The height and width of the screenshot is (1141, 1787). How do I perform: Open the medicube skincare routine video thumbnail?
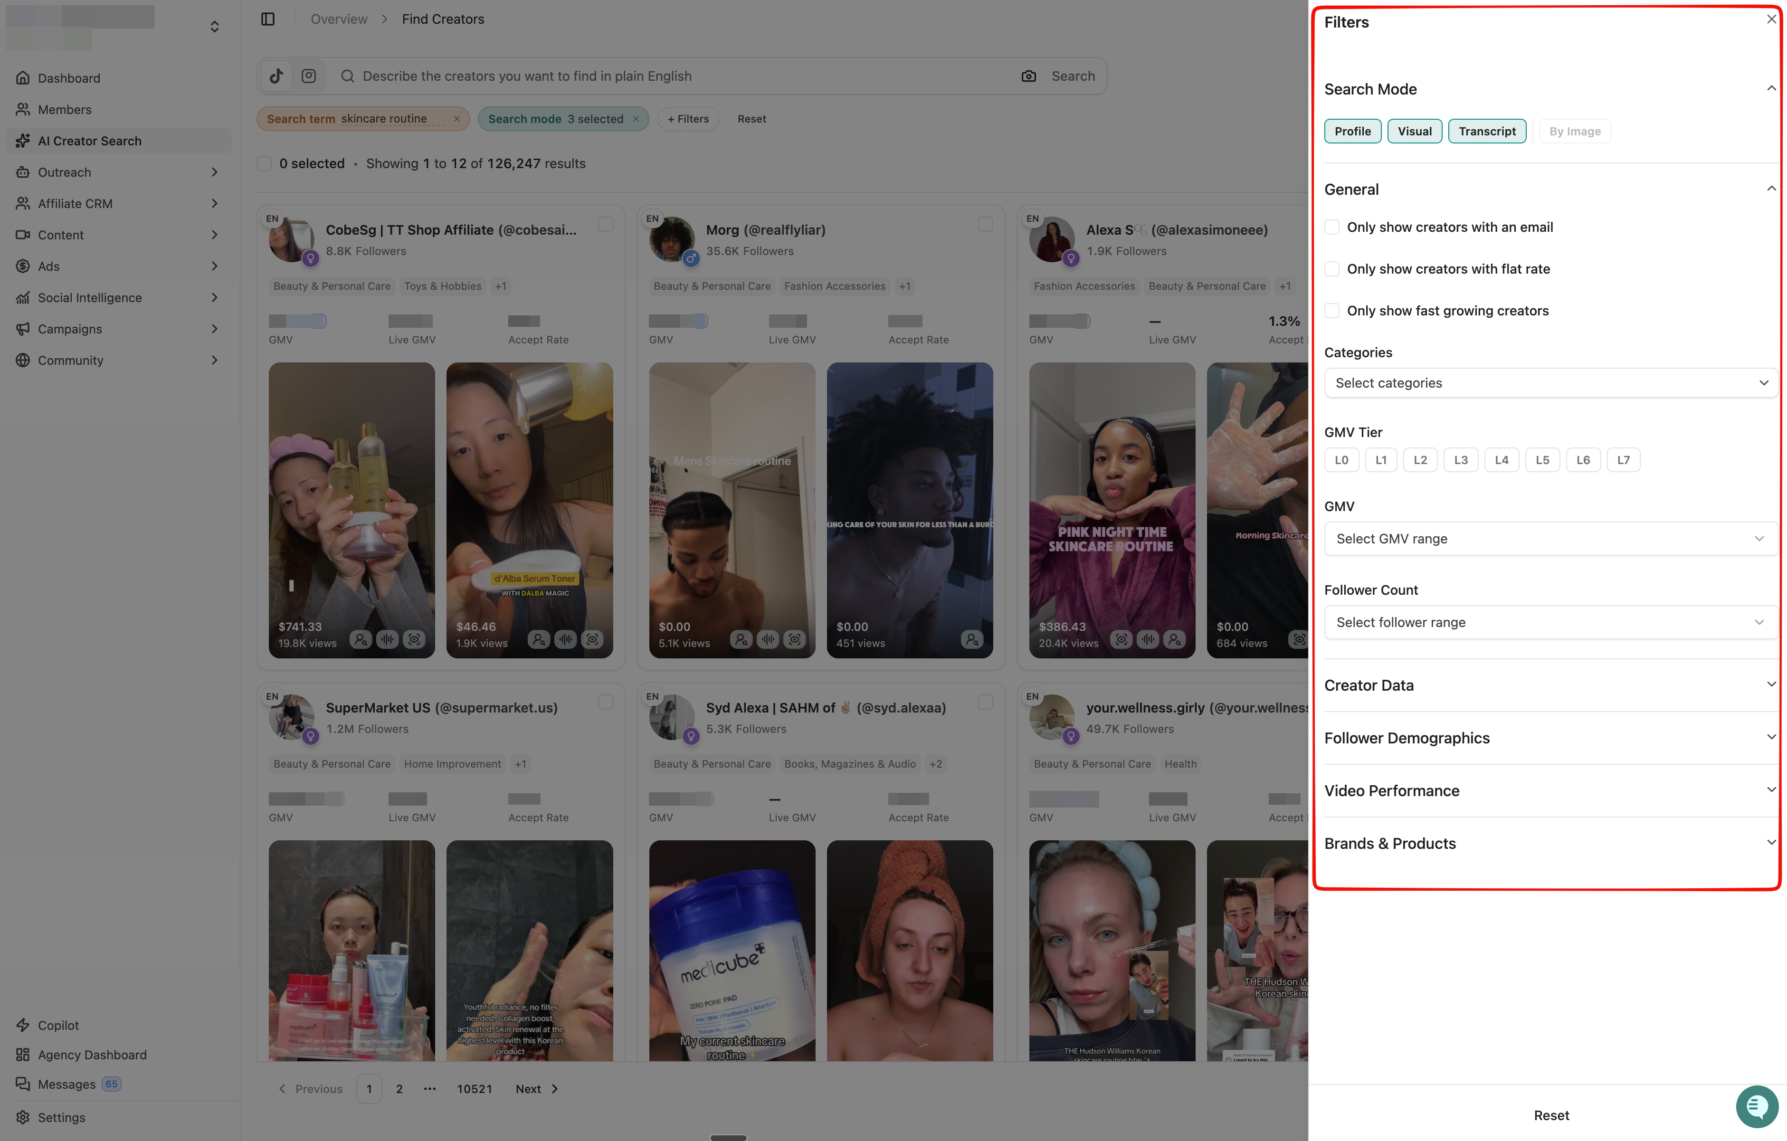(732, 951)
